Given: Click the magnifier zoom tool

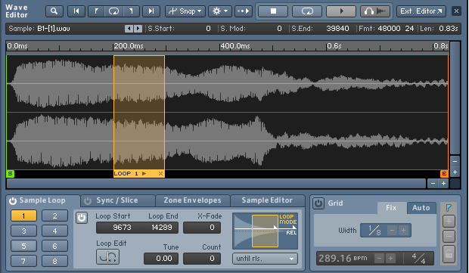Looking at the screenshot, I should pos(54,11).
